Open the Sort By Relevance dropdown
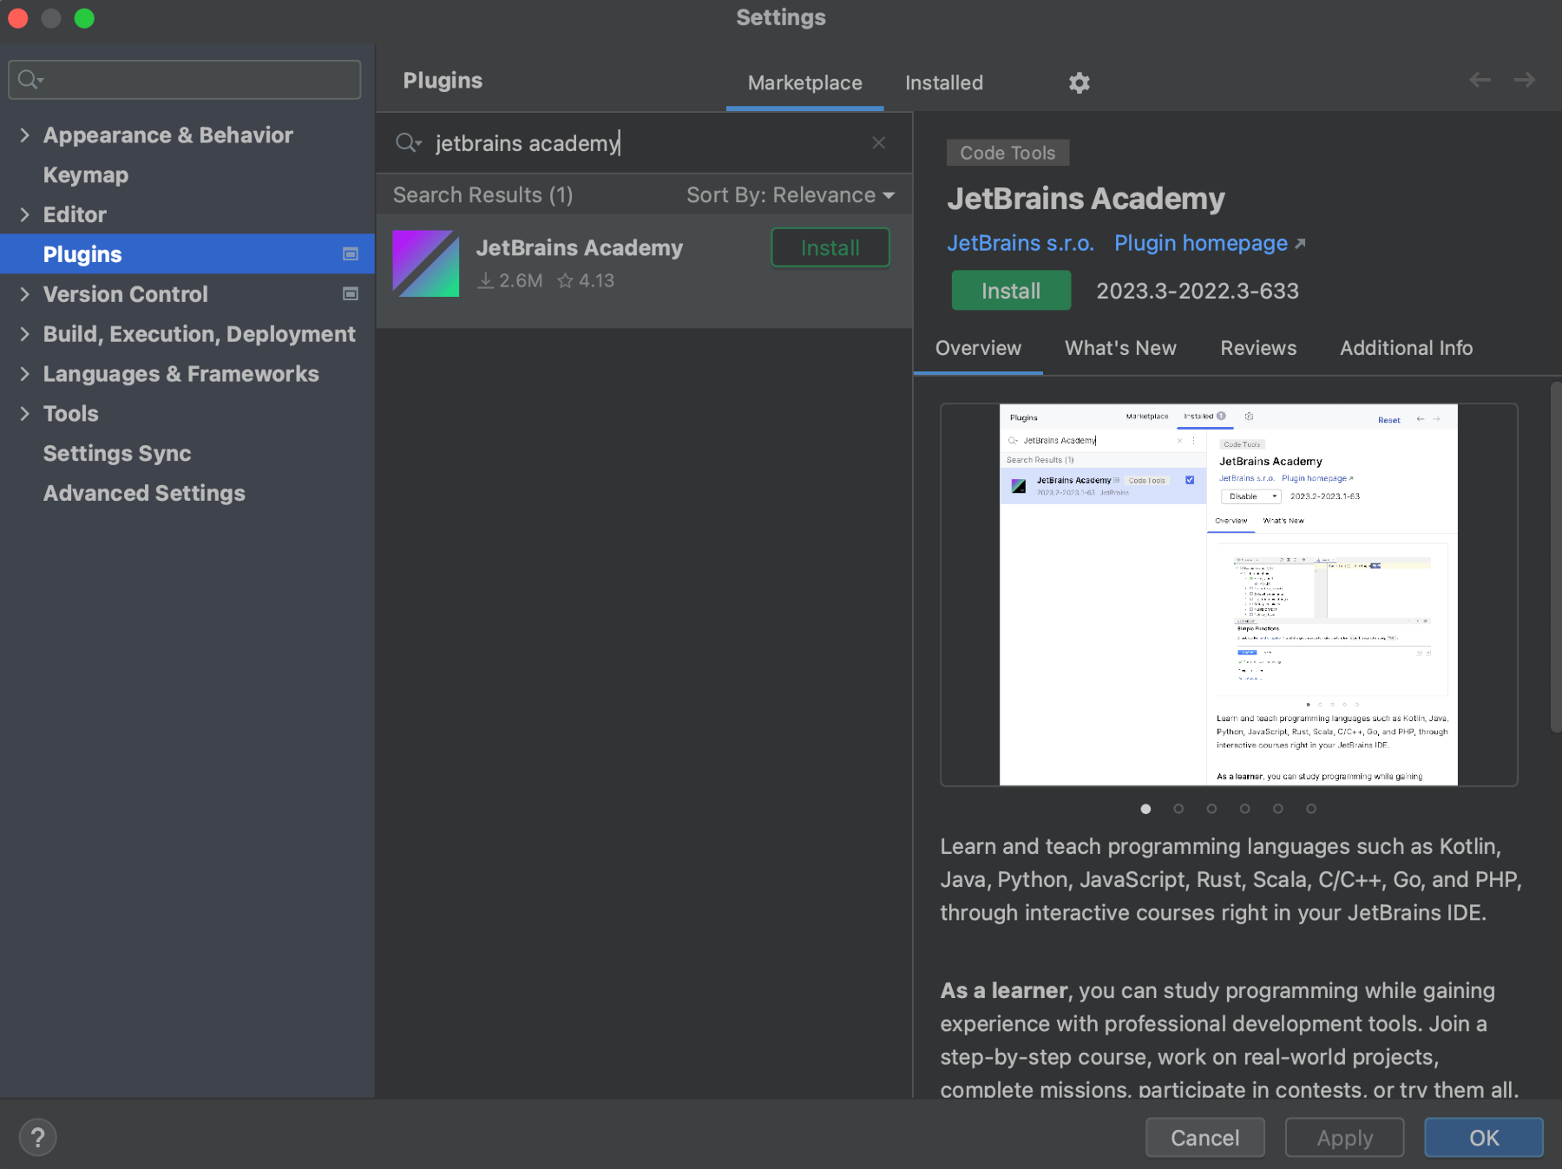Viewport: 1562px width, 1169px height. pos(791,194)
